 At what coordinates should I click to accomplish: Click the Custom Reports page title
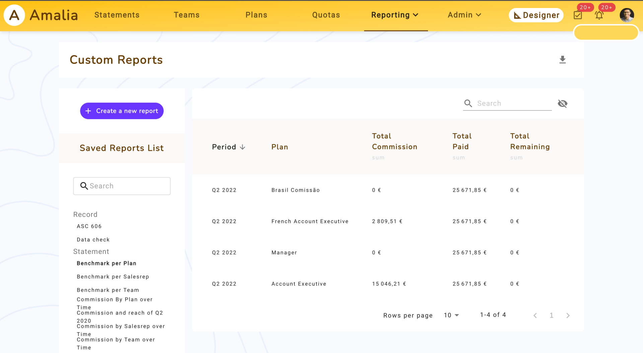point(116,60)
